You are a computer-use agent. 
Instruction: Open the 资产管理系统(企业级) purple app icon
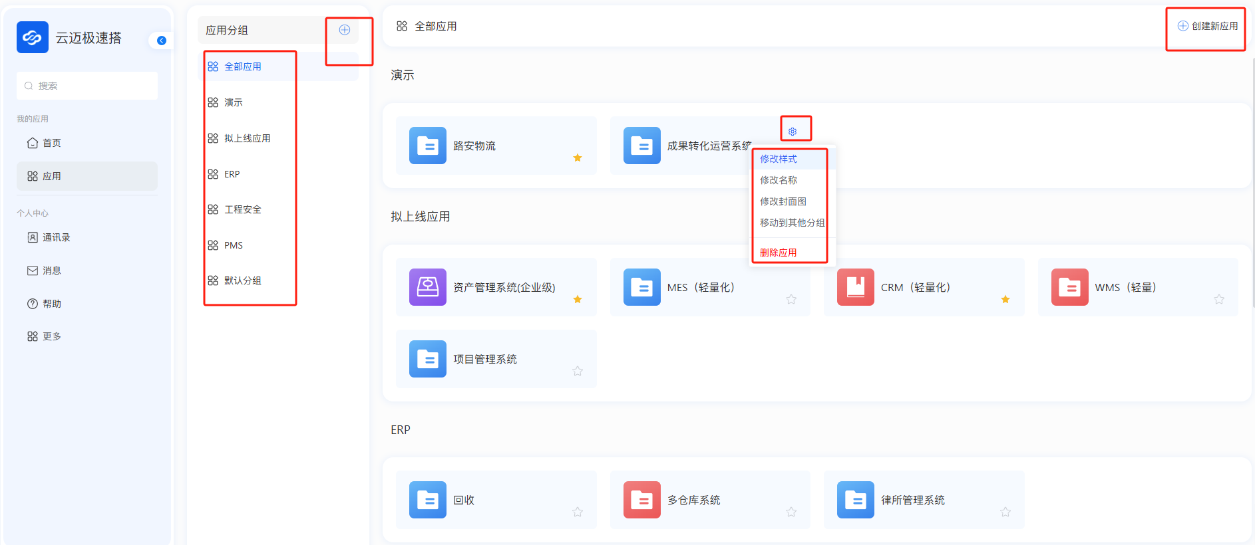click(427, 287)
